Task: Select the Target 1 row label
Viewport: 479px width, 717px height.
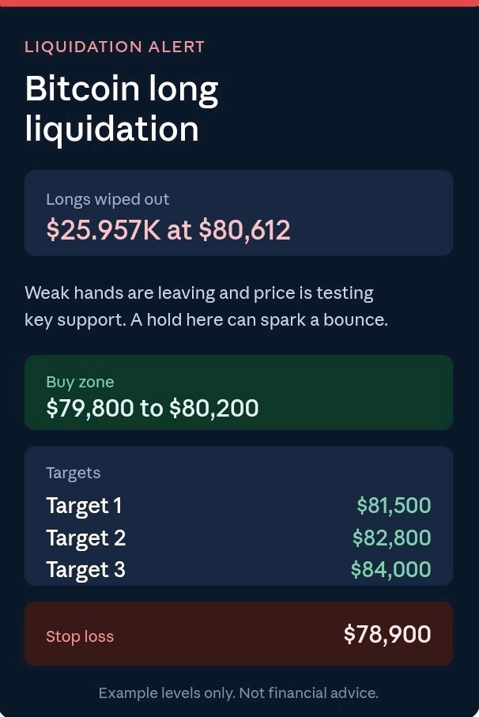Action: (x=84, y=505)
